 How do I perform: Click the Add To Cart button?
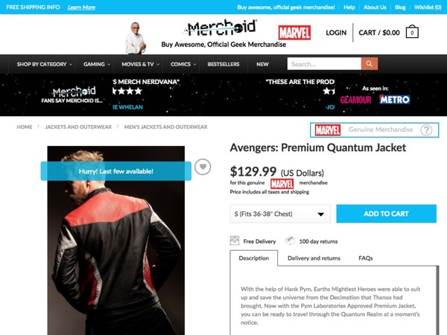[386, 214]
